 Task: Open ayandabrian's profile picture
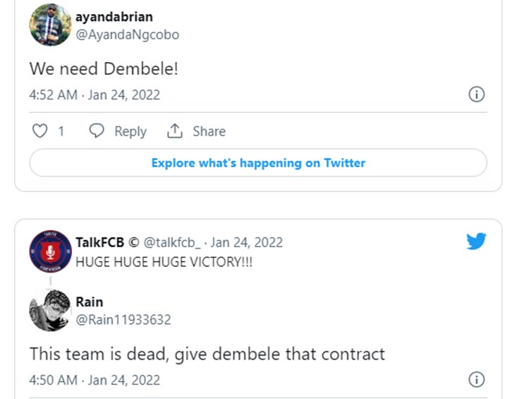(50, 25)
